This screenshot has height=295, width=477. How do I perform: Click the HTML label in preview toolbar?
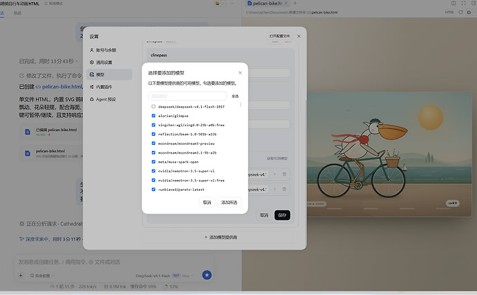[x=449, y=12]
